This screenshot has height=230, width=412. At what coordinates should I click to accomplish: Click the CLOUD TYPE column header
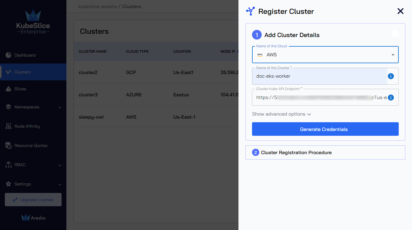click(x=137, y=51)
